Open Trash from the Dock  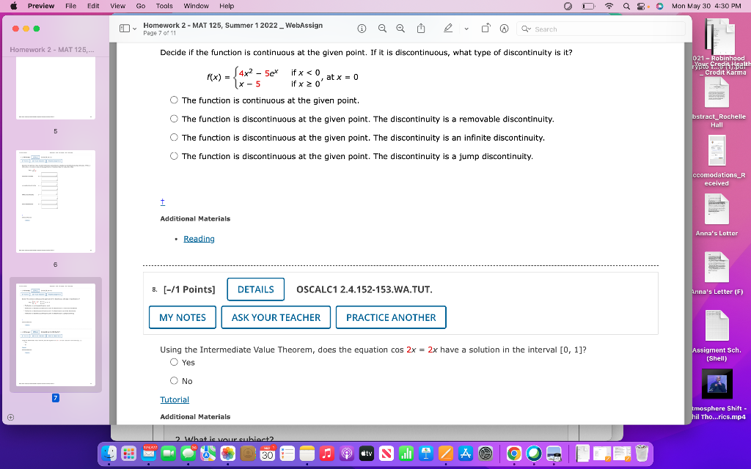point(642,453)
